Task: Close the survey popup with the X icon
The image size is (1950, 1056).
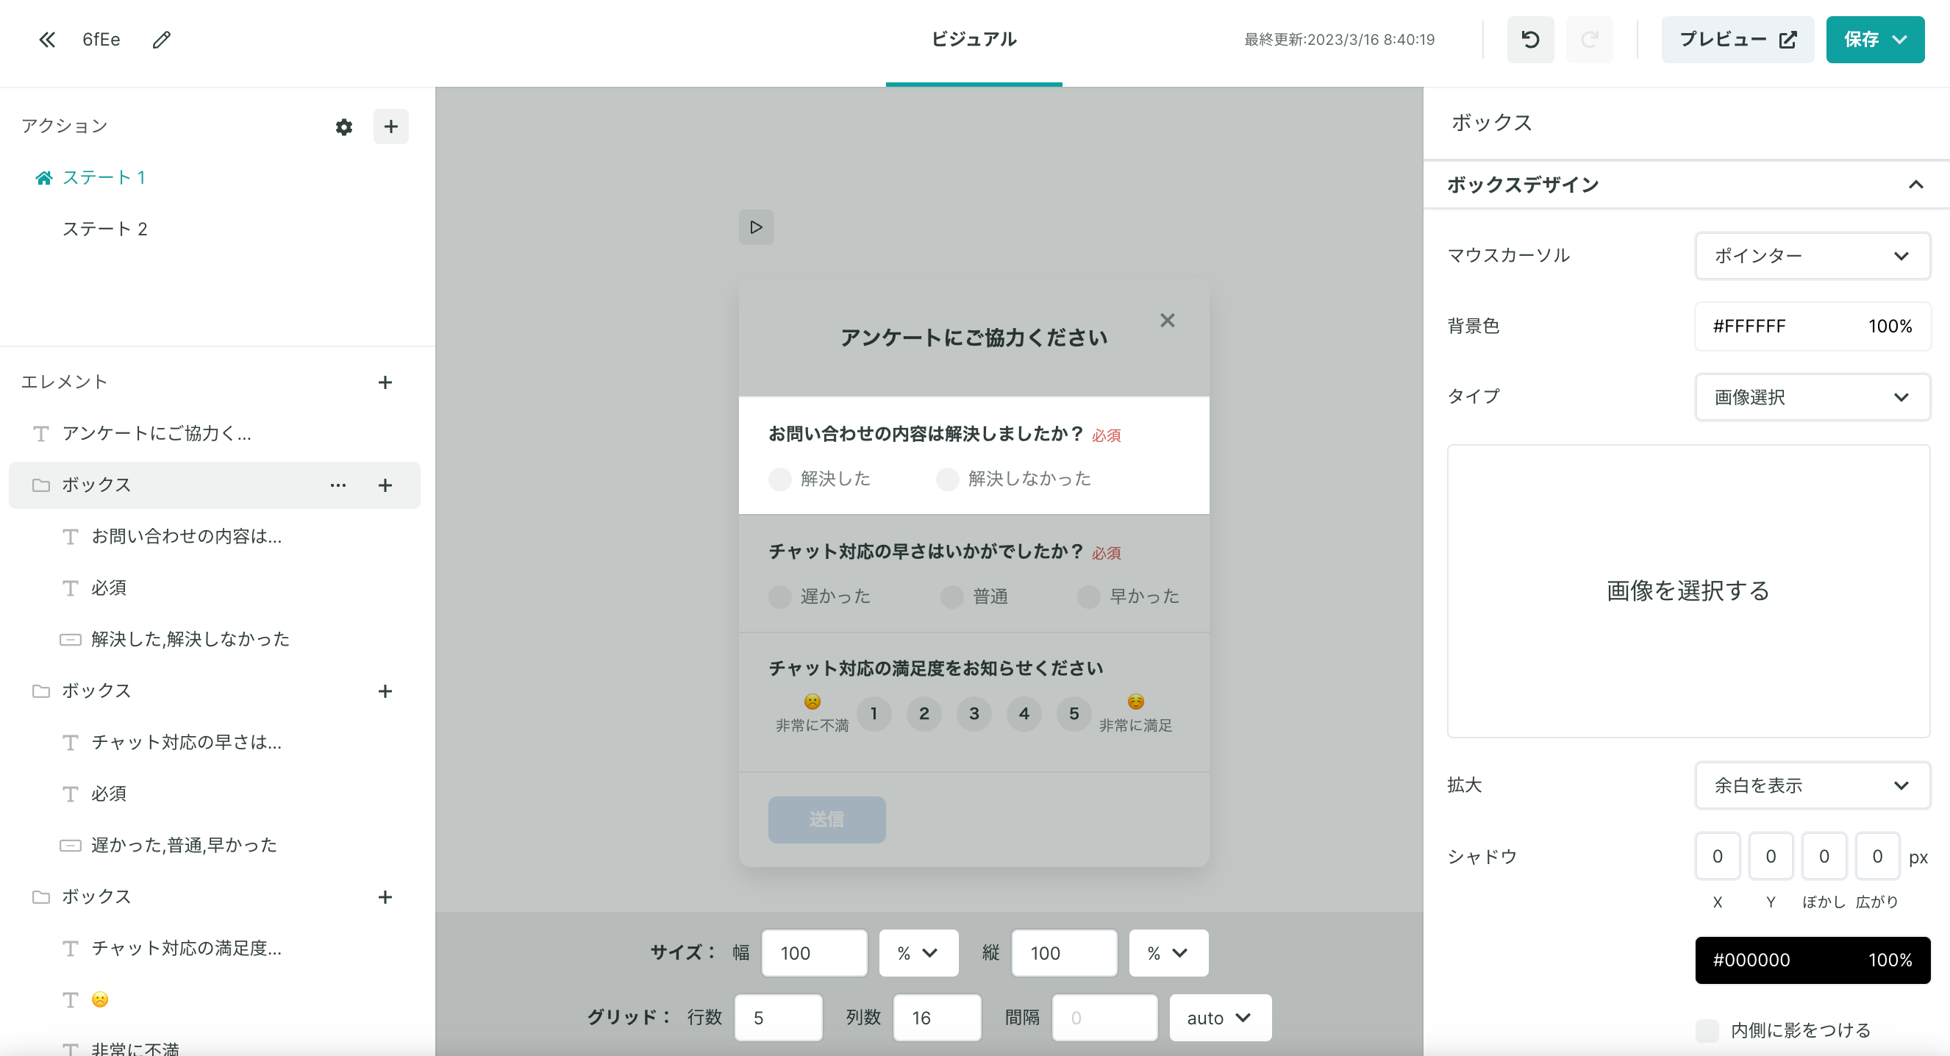Action: [1166, 320]
